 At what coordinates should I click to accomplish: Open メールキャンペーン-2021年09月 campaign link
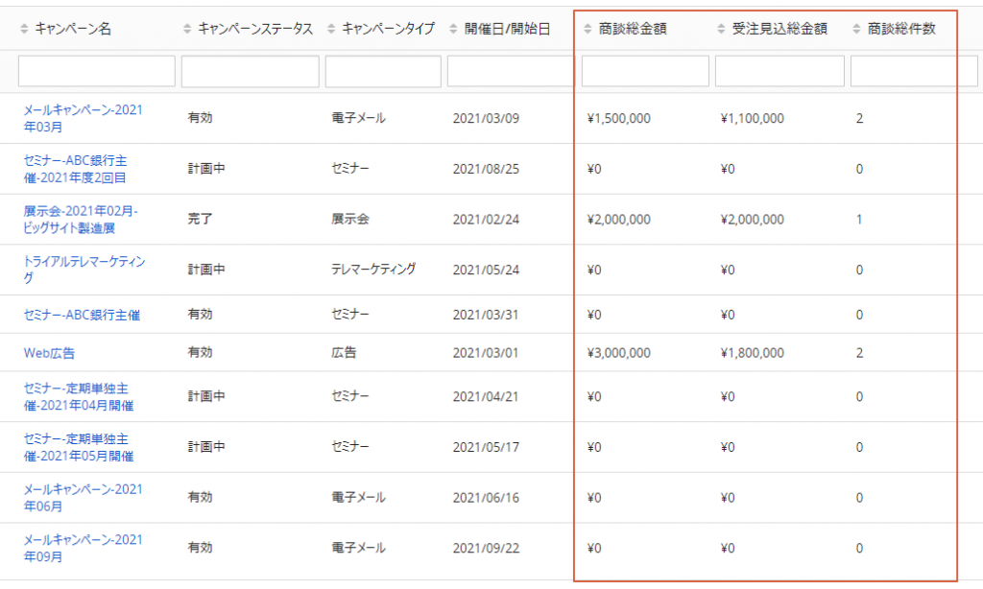coord(83,548)
